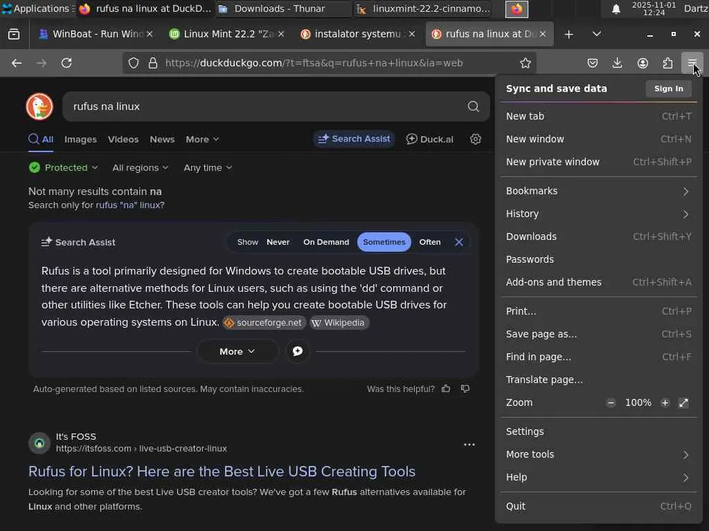
Task: Set Search Assist to On Demand
Action: pos(326,242)
